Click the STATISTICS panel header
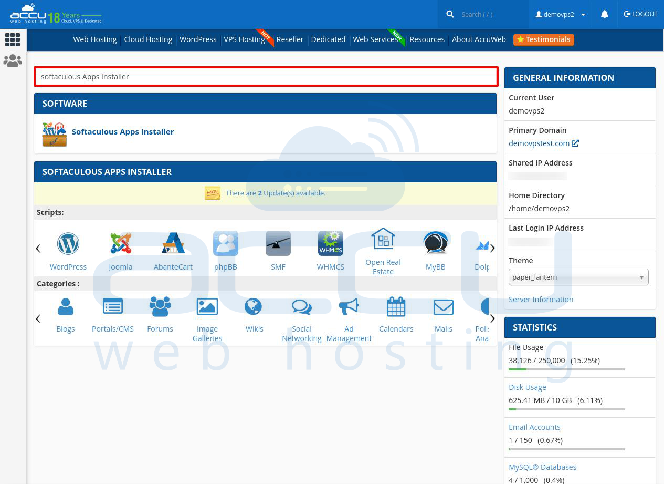 pyautogui.click(x=580, y=327)
